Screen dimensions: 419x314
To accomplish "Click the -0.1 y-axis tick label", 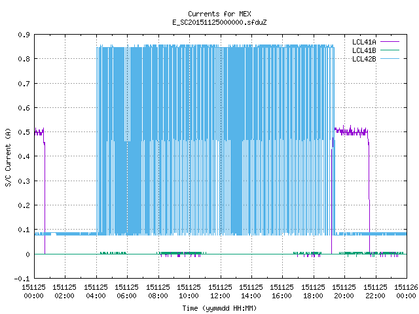I will click(22, 279).
